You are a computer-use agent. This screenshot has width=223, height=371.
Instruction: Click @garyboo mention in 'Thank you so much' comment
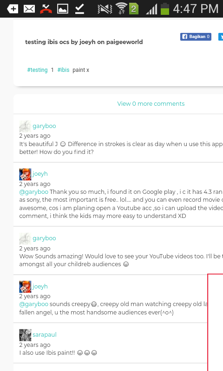pos(33,192)
